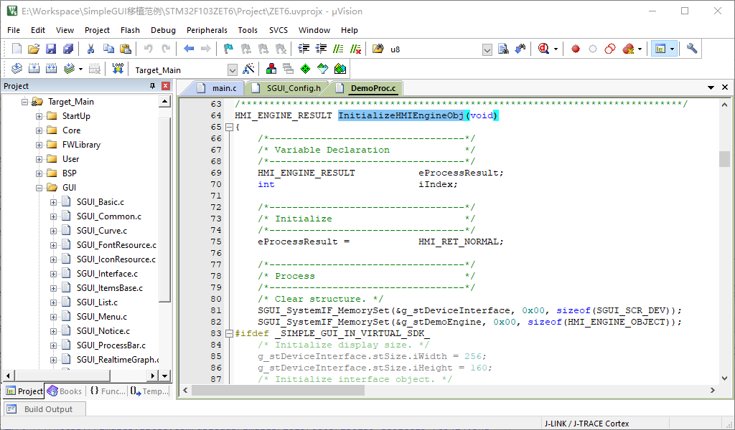Open the kill breakpoints dropdown arrow
The width and height of the screenshot is (735, 430).
pos(640,49)
